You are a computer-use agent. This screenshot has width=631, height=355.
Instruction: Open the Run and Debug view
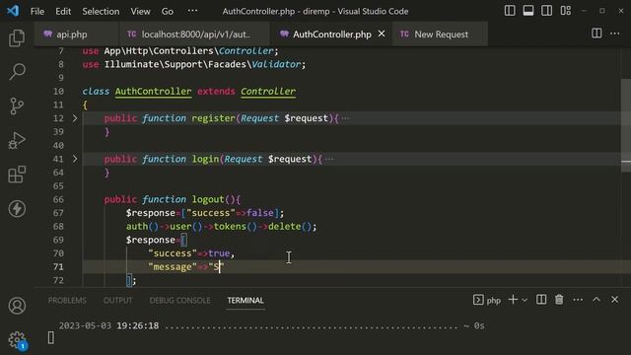(17, 140)
